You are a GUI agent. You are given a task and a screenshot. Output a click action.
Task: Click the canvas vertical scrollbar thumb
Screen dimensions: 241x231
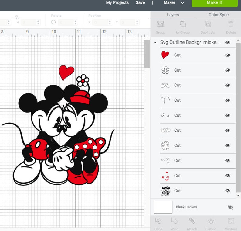147,54
